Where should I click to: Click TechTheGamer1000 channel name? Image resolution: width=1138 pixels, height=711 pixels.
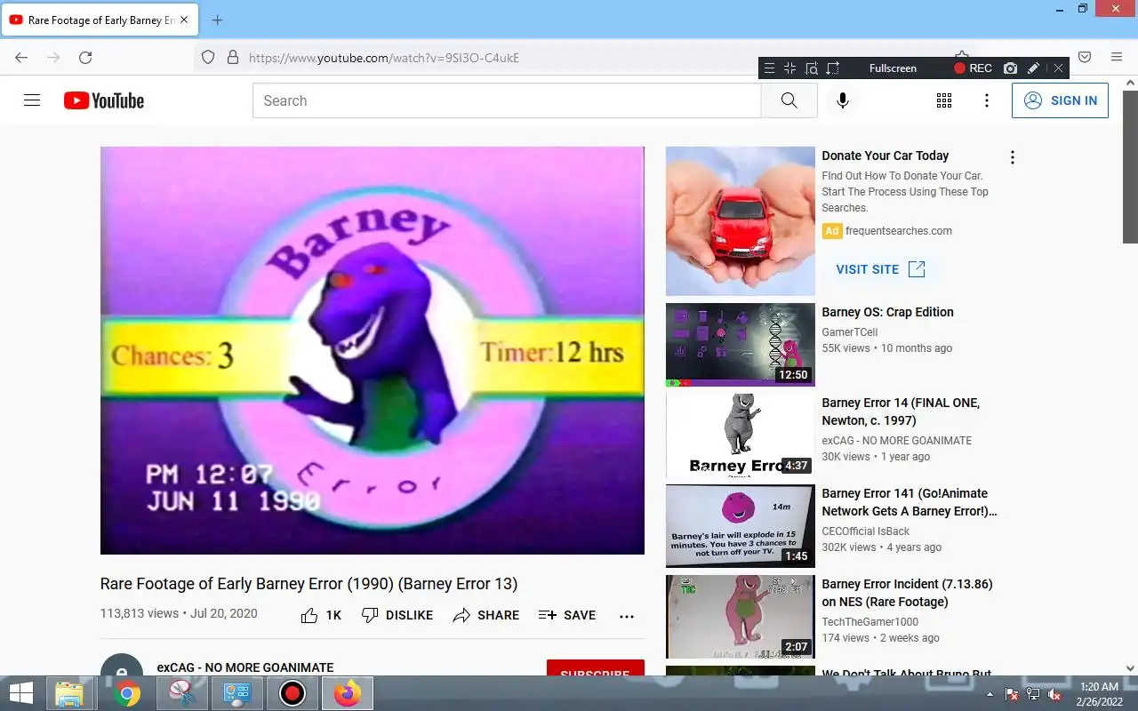click(x=870, y=622)
